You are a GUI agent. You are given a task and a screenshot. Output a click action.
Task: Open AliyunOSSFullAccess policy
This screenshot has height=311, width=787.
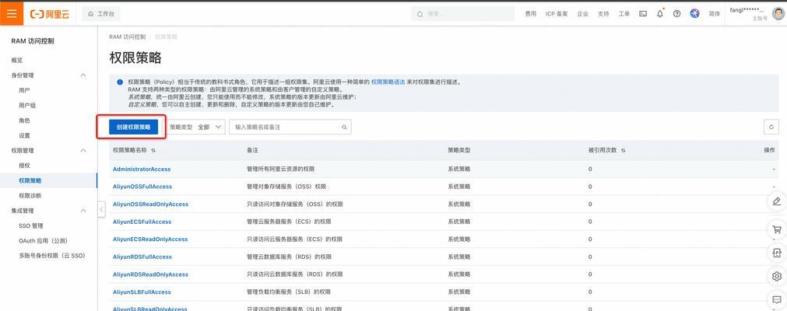(142, 187)
